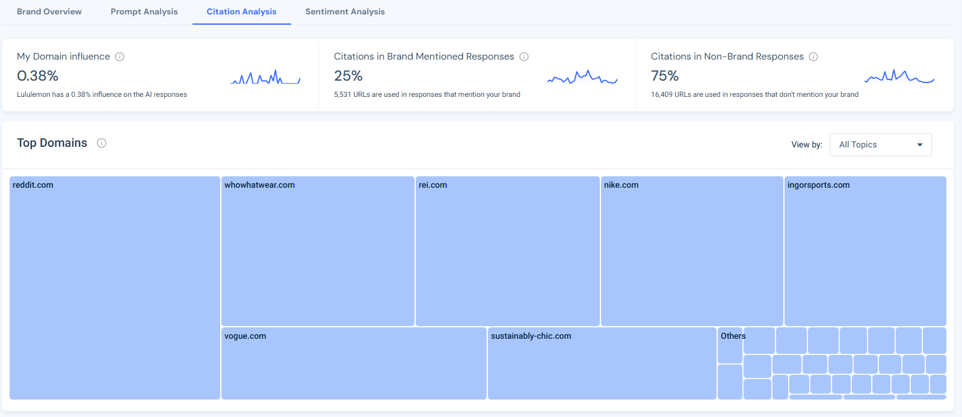Select the rei.com treemap block

point(508,251)
